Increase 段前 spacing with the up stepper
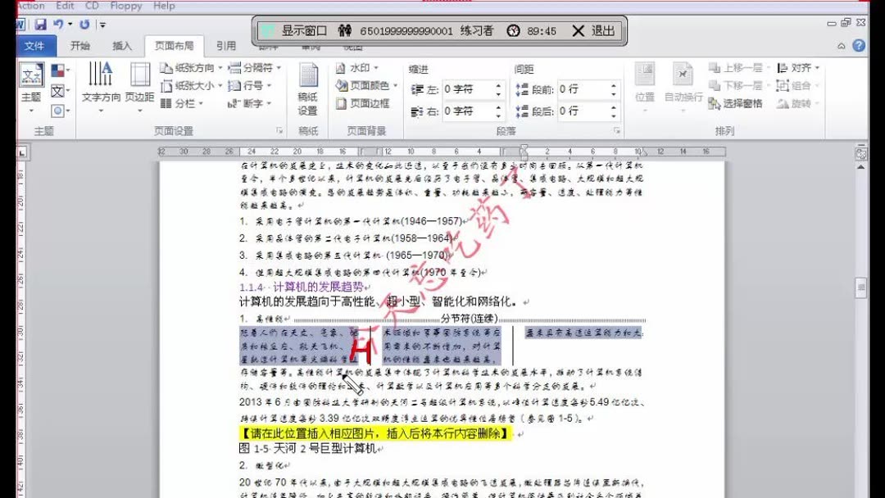The height and width of the screenshot is (498, 885). pos(613,86)
